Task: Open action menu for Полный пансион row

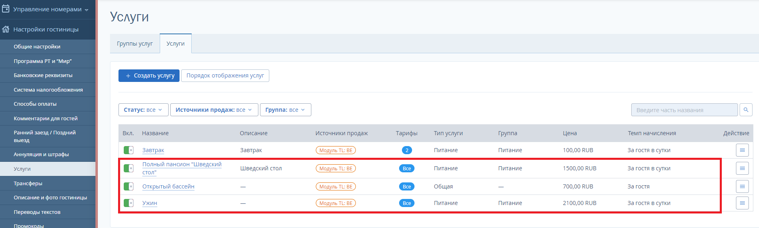Action: pos(742,168)
